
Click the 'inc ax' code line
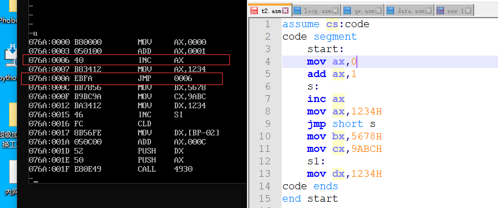(326, 99)
